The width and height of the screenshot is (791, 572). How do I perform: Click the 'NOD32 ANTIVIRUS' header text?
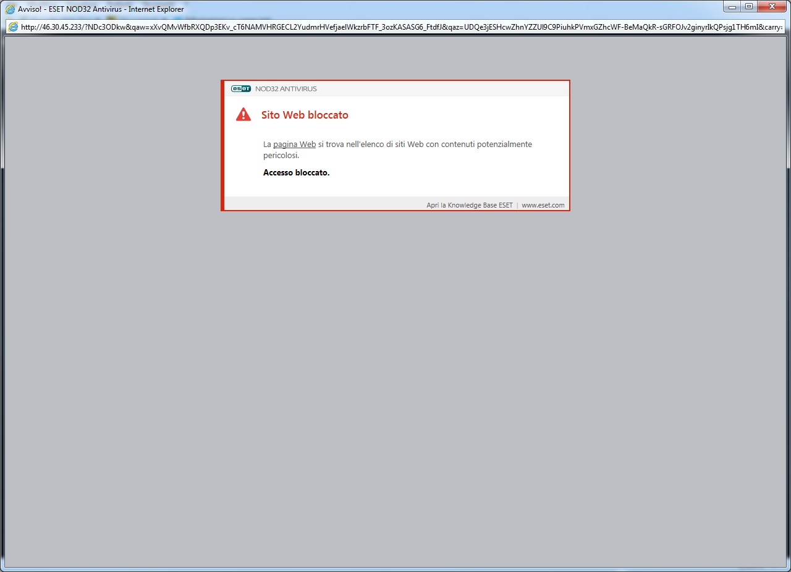[x=286, y=89]
